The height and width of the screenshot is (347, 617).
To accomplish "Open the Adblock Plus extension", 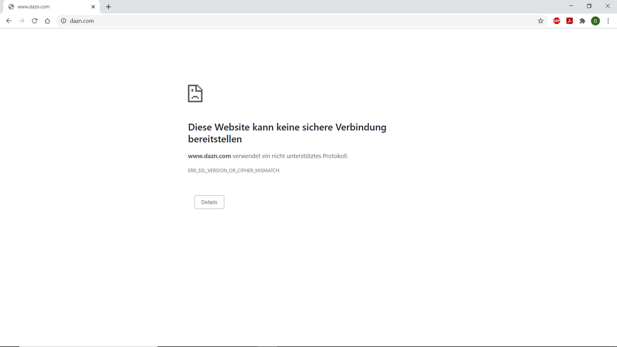I will 556,21.
